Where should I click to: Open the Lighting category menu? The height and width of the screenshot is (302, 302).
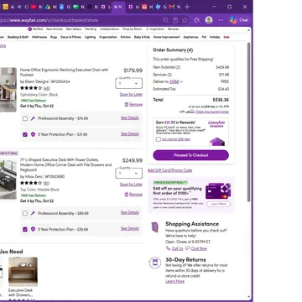[x=90, y=37]
